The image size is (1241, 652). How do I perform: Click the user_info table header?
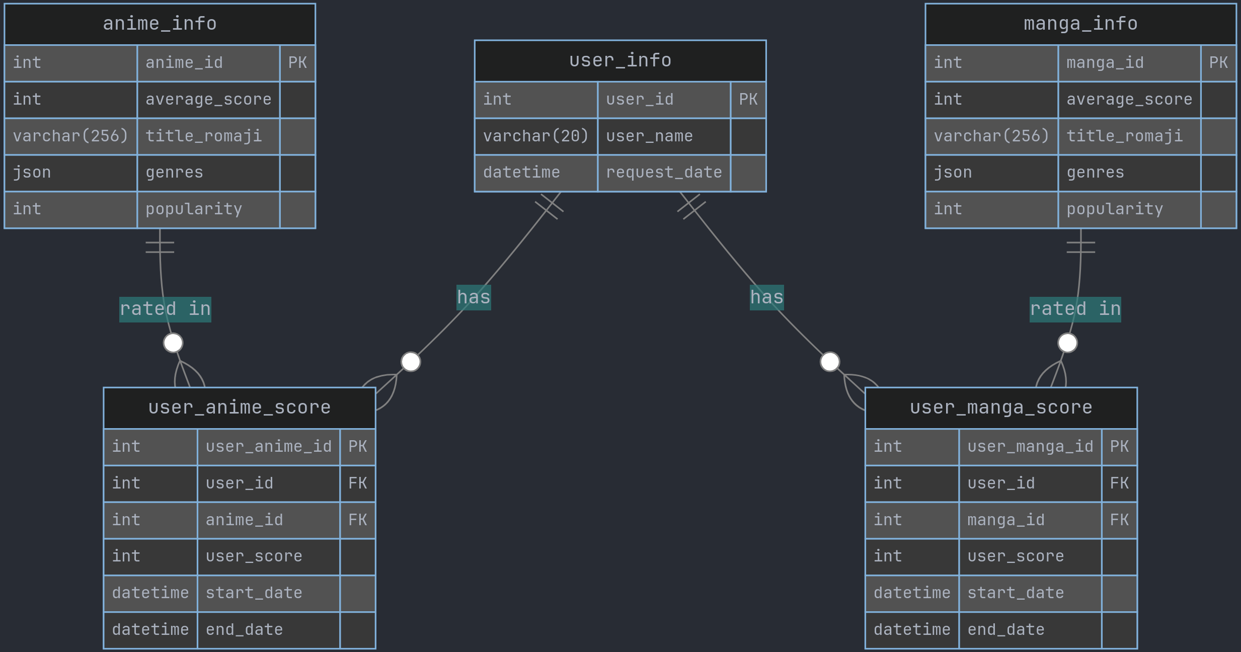coord(620,61)
